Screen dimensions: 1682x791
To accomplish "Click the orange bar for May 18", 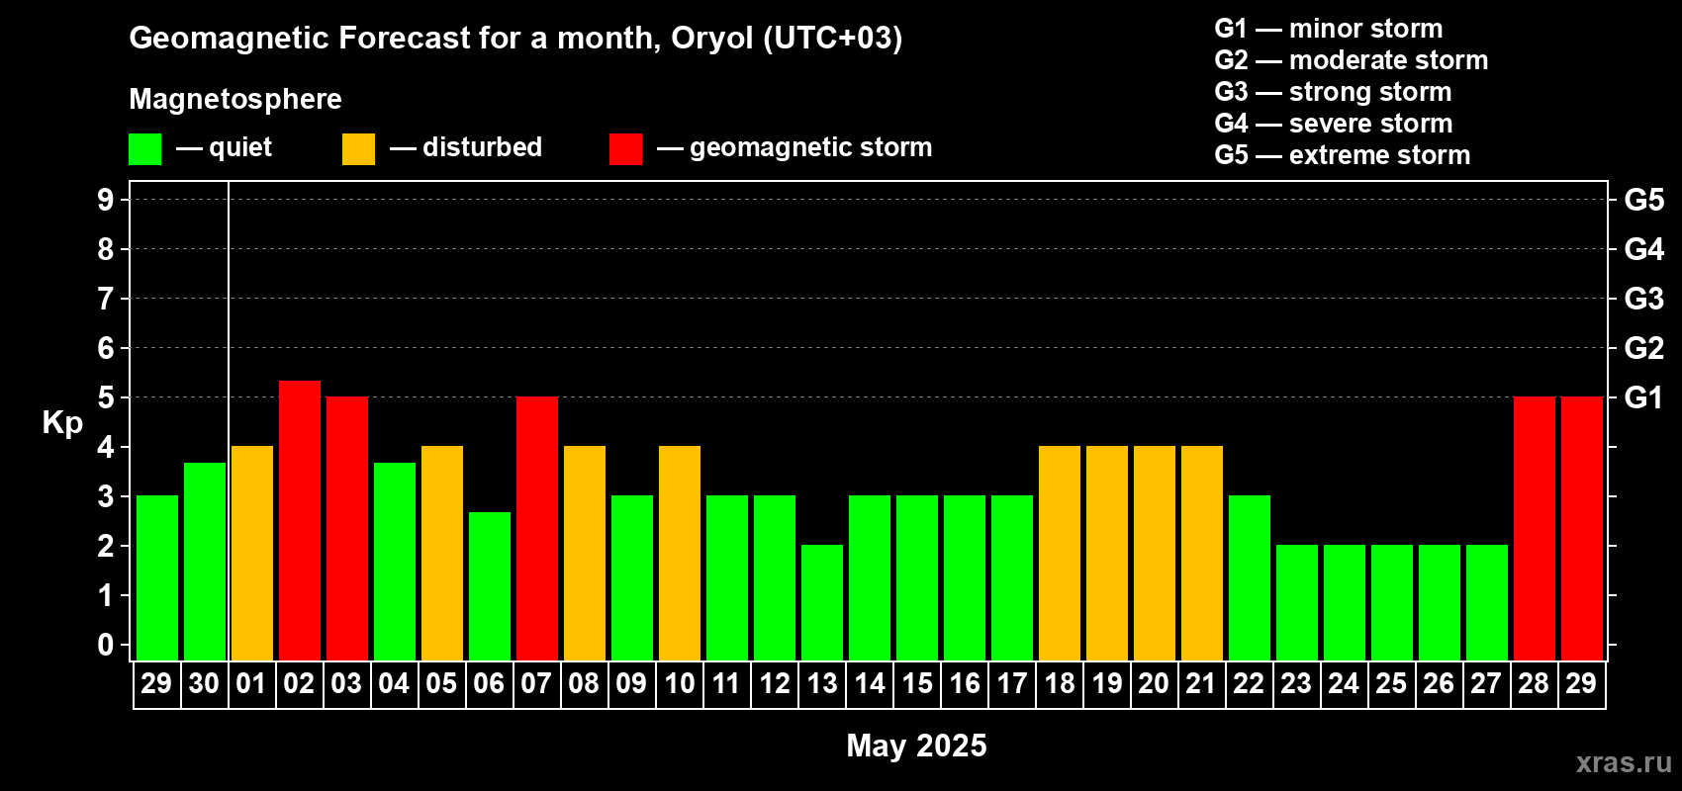I will 1060,554.
